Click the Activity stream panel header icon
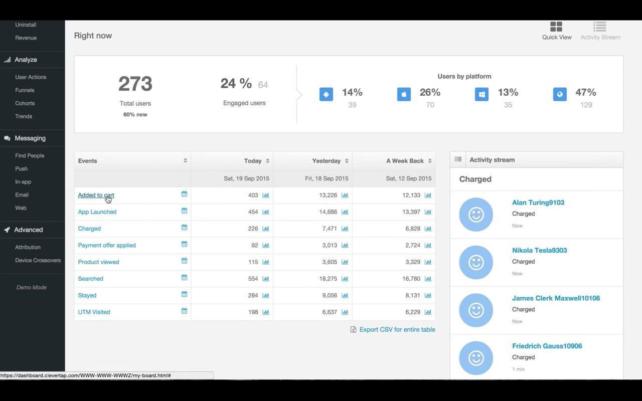642x401 pixels. point(458,159)
